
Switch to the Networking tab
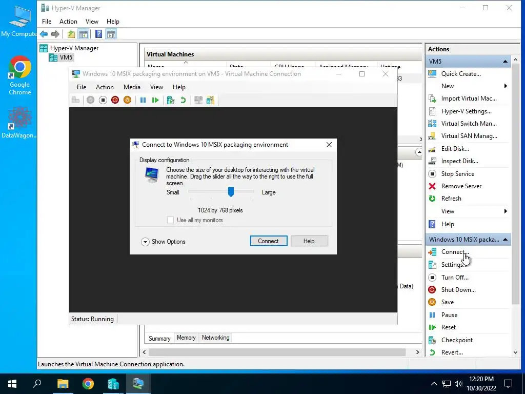(x=216, y=338)
